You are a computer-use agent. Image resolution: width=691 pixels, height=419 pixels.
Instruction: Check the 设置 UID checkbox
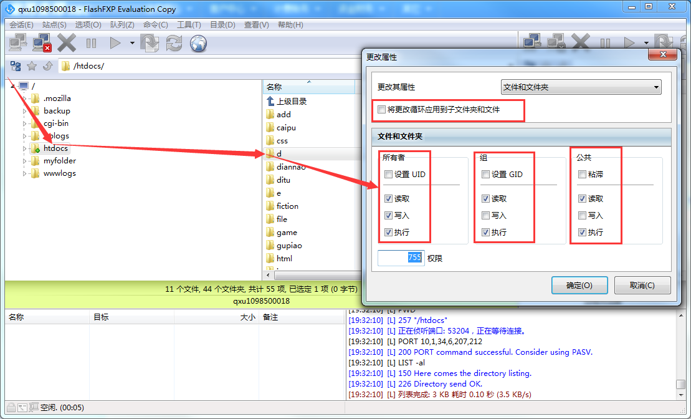(389, 175)
